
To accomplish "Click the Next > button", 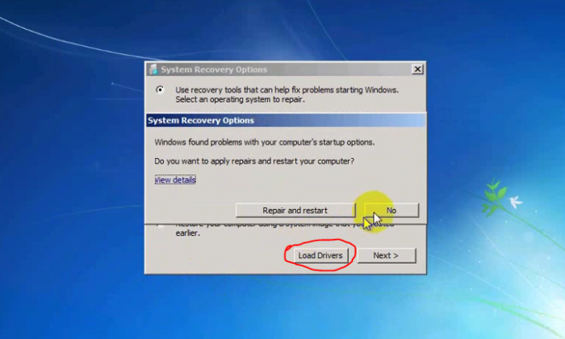I will tap(387, 255).
